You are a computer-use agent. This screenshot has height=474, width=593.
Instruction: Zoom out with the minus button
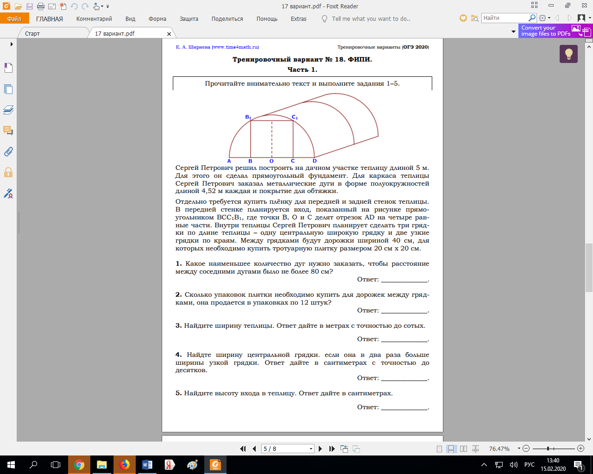point(526,449)
